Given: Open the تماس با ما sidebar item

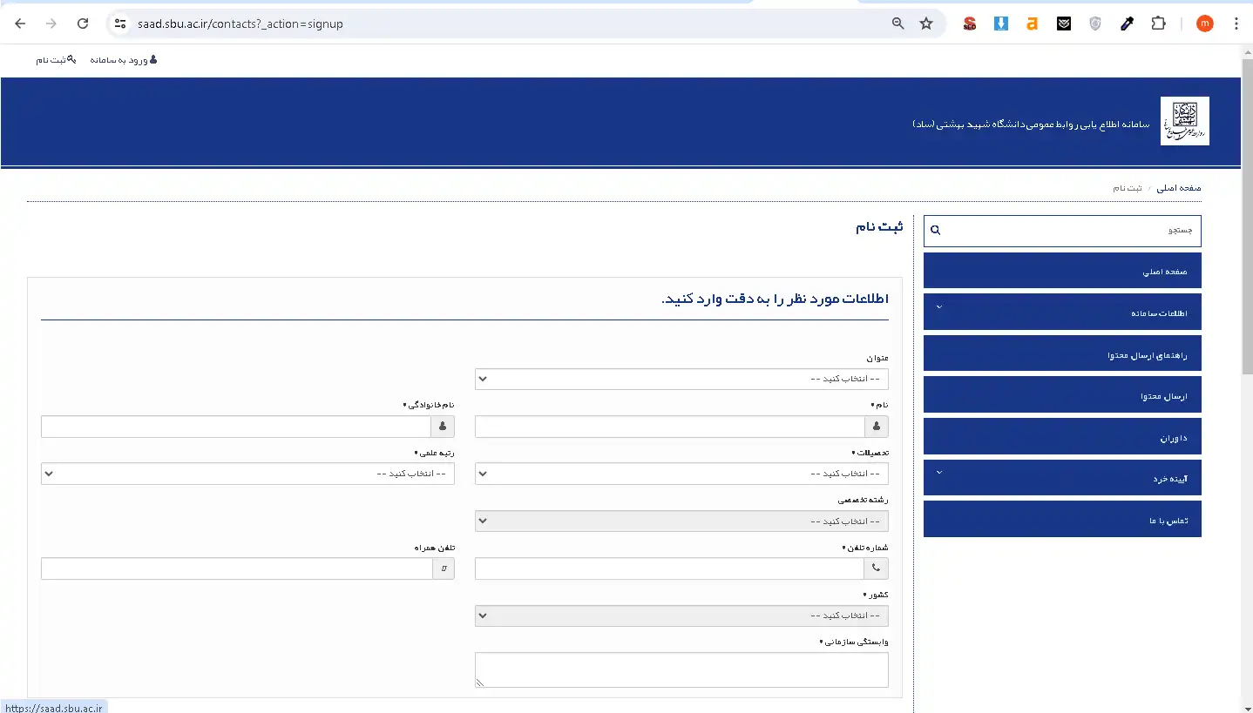Looking at the screenshot, I should (1062, 520).
